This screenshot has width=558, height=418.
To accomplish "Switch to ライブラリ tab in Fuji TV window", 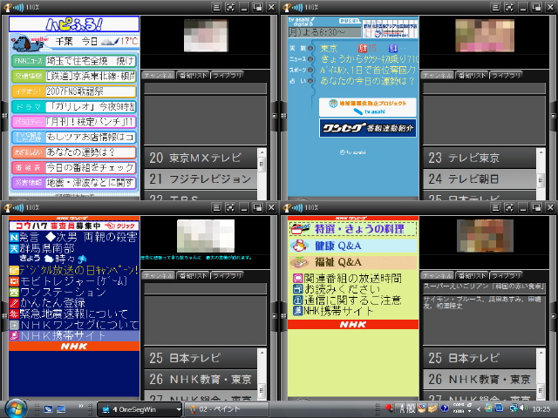I will 227,76.
